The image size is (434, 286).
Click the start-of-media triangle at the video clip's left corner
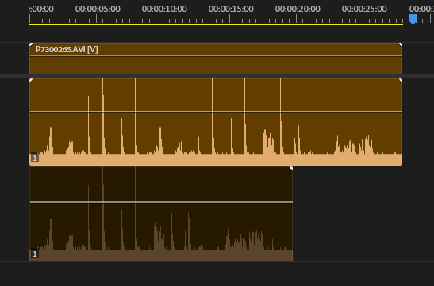coord(31,44)
